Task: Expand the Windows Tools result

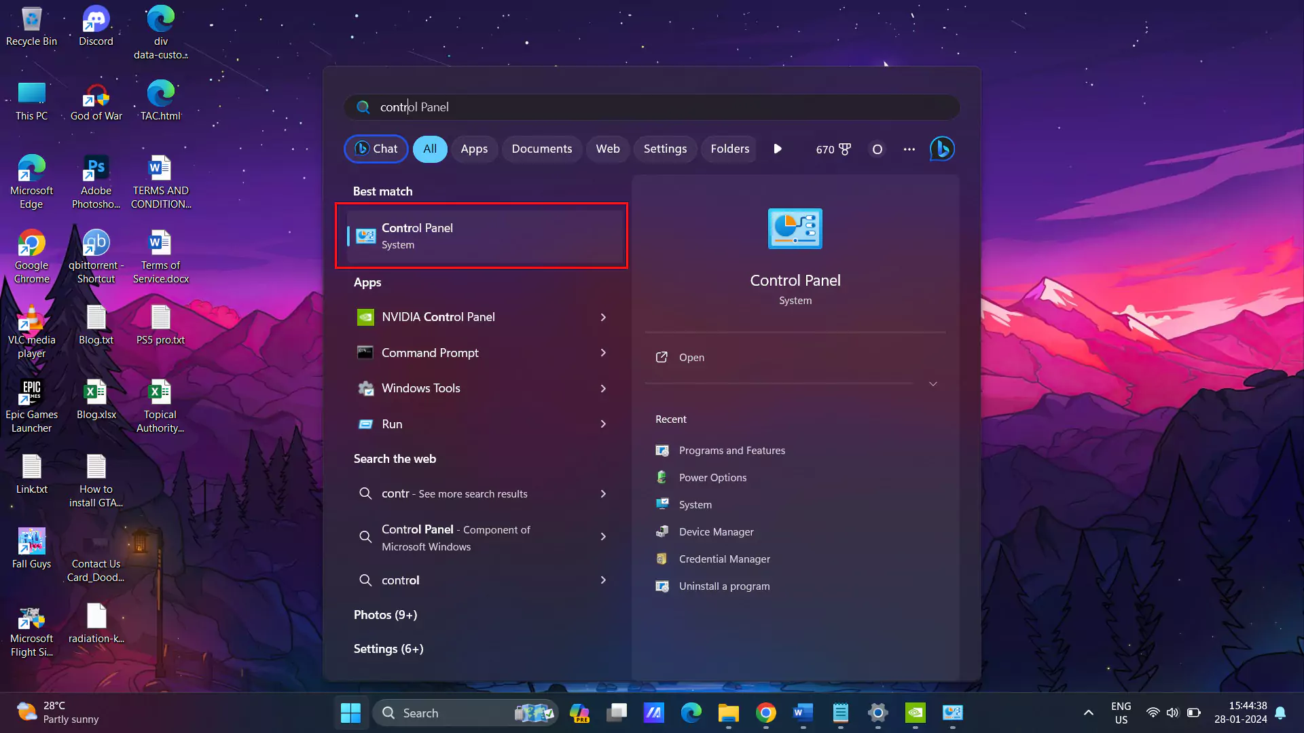Action: click(604, 388)
